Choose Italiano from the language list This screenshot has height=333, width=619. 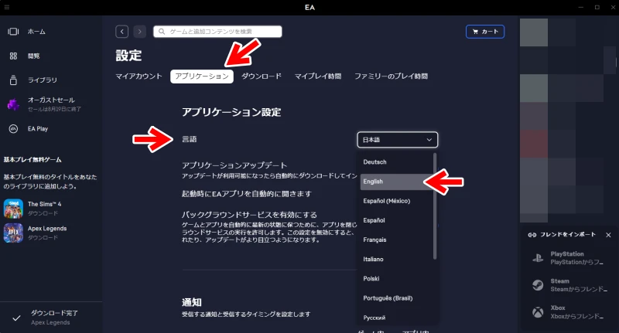click(x=396, y=260)
